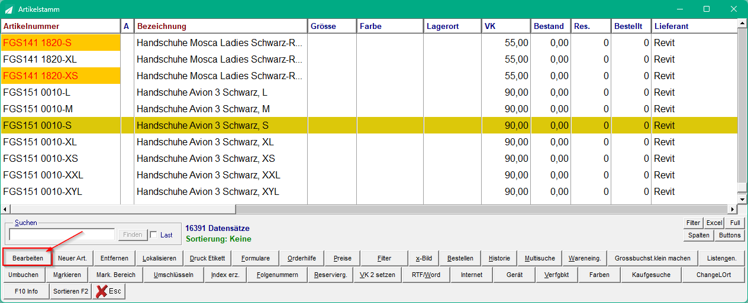Click the Excel export button
This screenshot has width=748, height=303.
click(714, 223)
